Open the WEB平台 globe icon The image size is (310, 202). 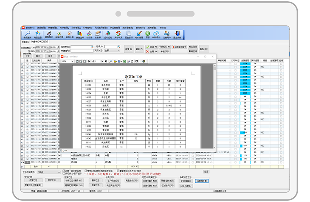pyautogui.click(x=156, y=34)
